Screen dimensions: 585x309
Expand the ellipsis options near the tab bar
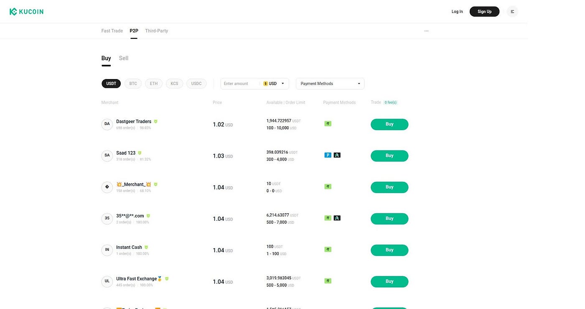426,31
